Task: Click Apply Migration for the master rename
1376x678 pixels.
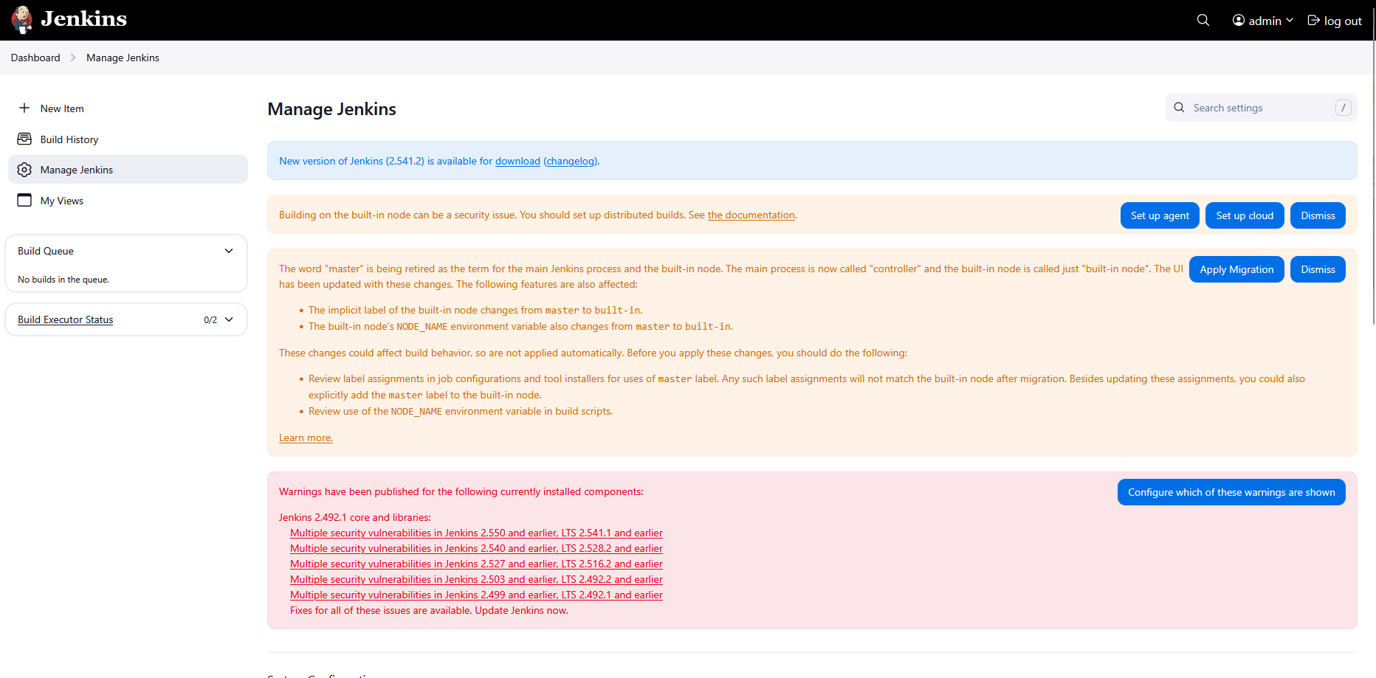Action: [x=1236, y=269]
